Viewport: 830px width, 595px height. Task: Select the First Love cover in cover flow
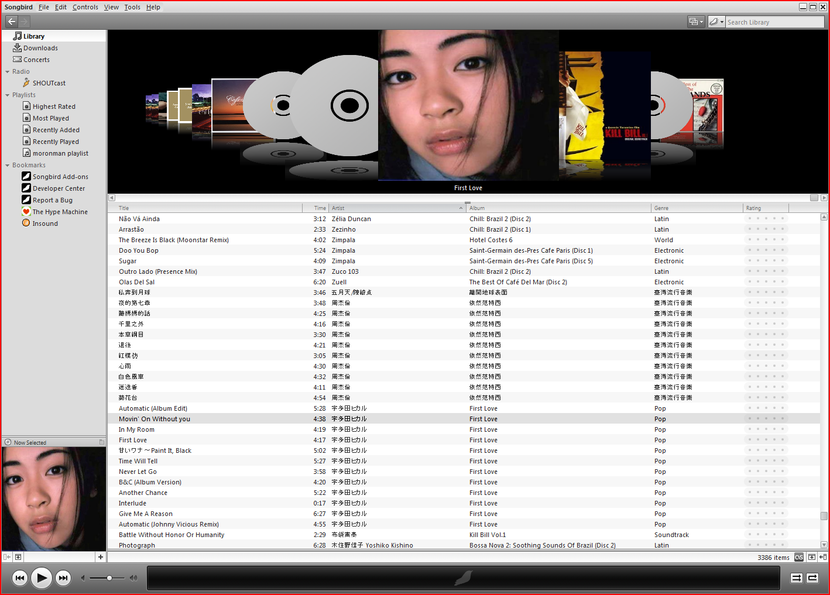(x=468, y=105)
